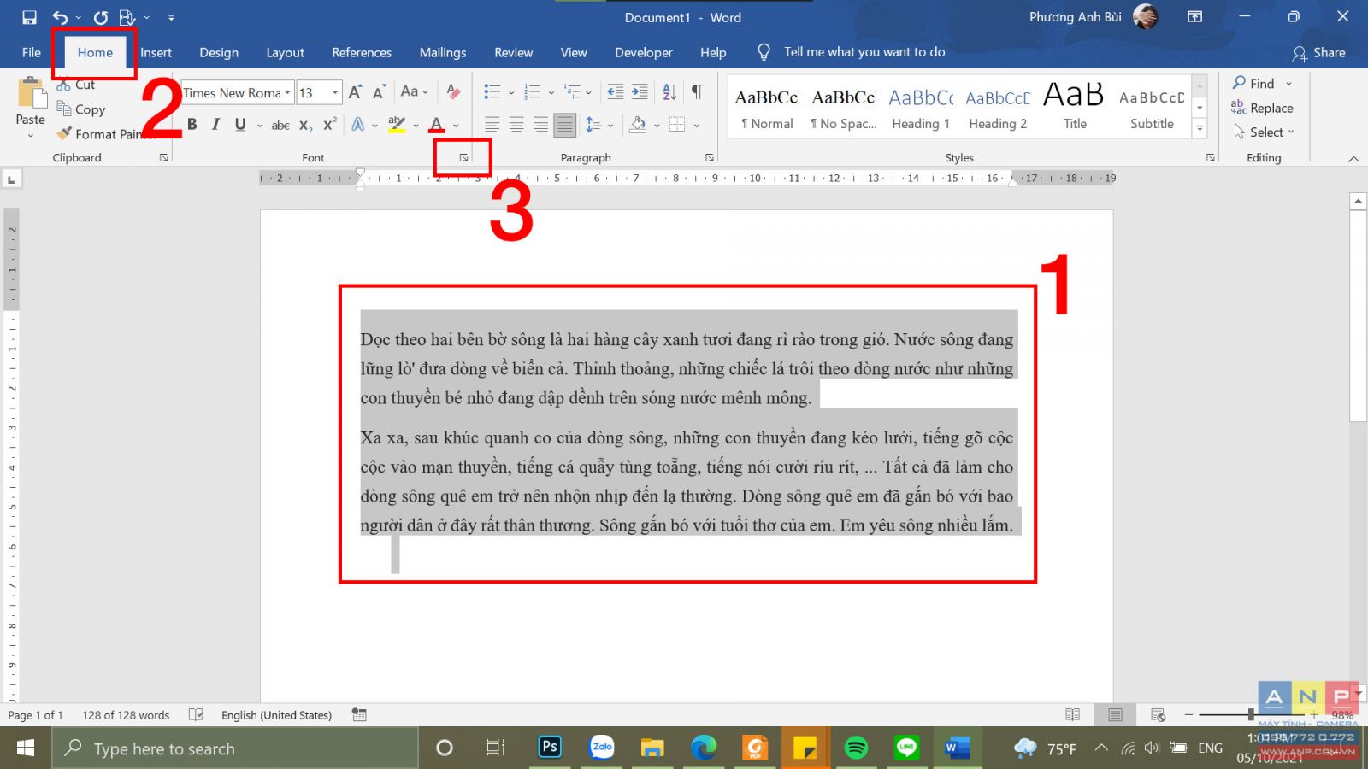The width and height of the screenshot is (1368, 769).
Task: Click the macro recording status icon
Action: pyautogui.click(x=359, y=715)
